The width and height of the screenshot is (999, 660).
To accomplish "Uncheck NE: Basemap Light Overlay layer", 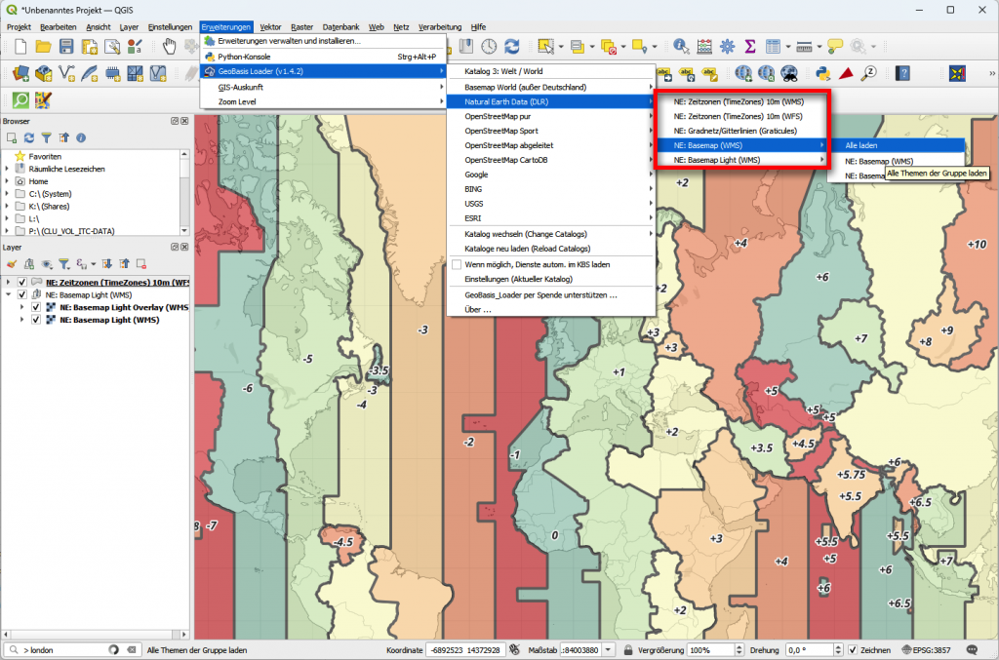I will point(36,307).
